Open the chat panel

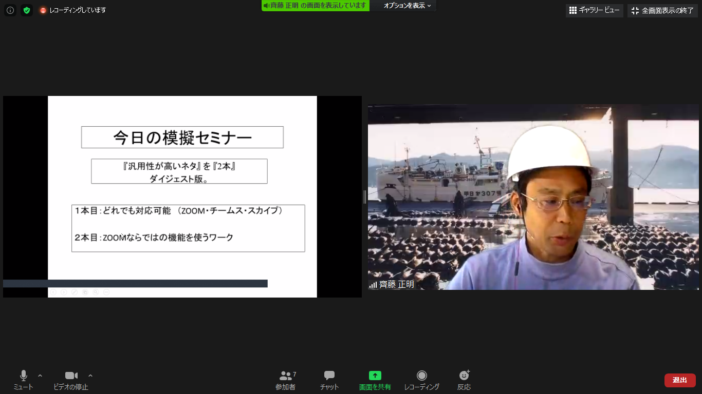tap(329, 380)
